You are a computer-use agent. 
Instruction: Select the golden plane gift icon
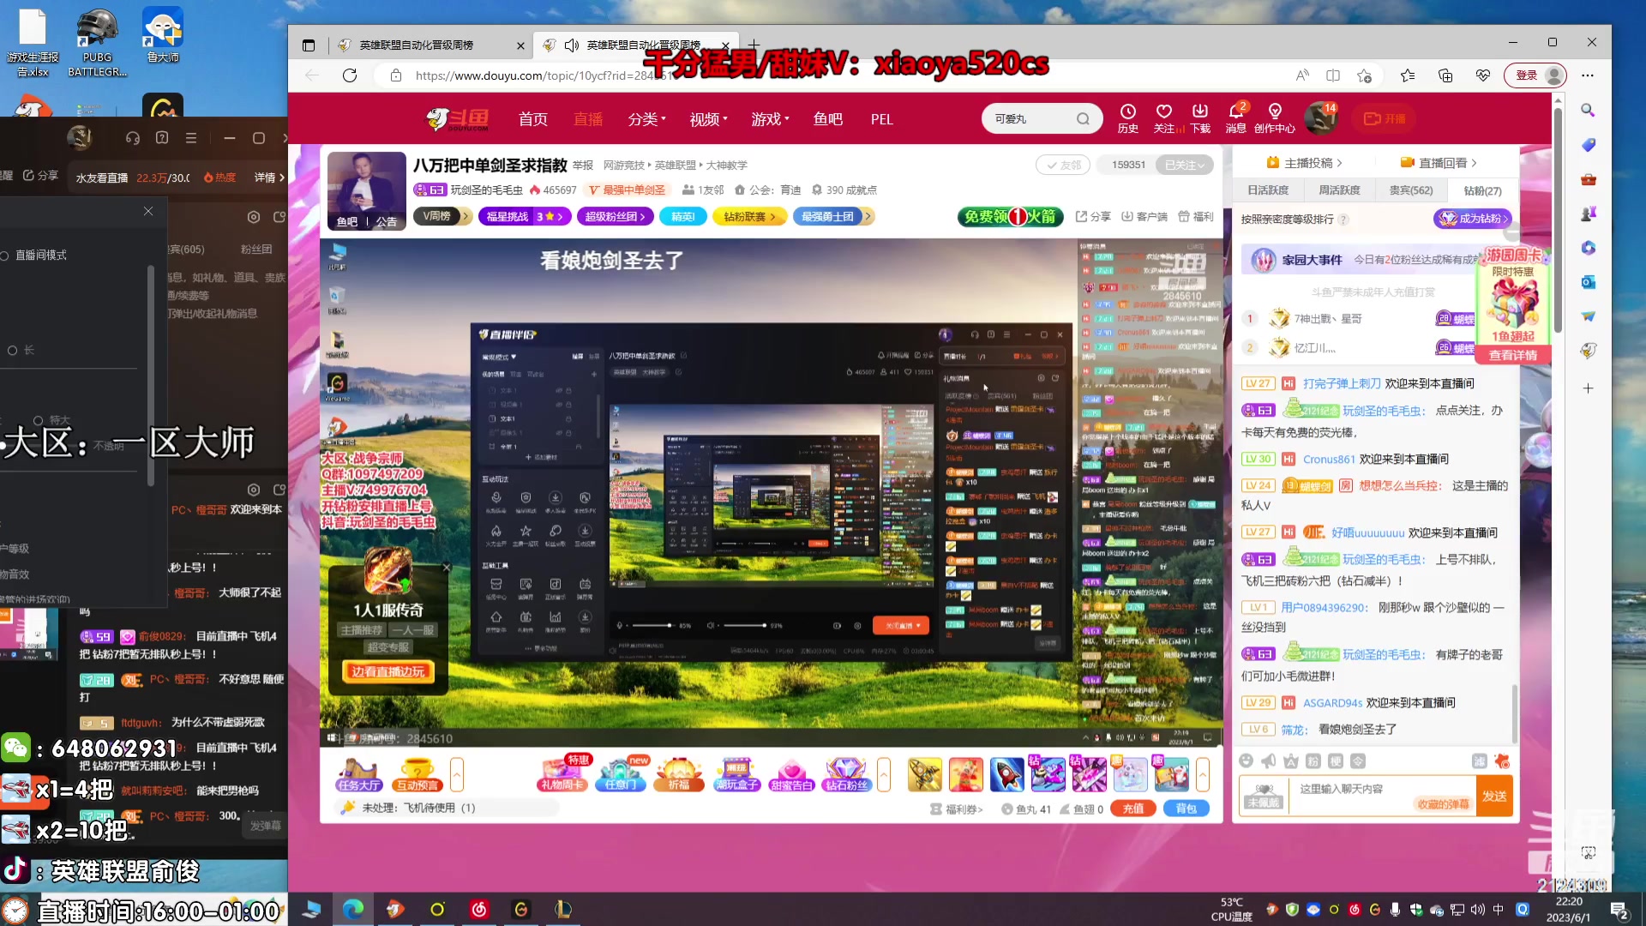[924, 775]
